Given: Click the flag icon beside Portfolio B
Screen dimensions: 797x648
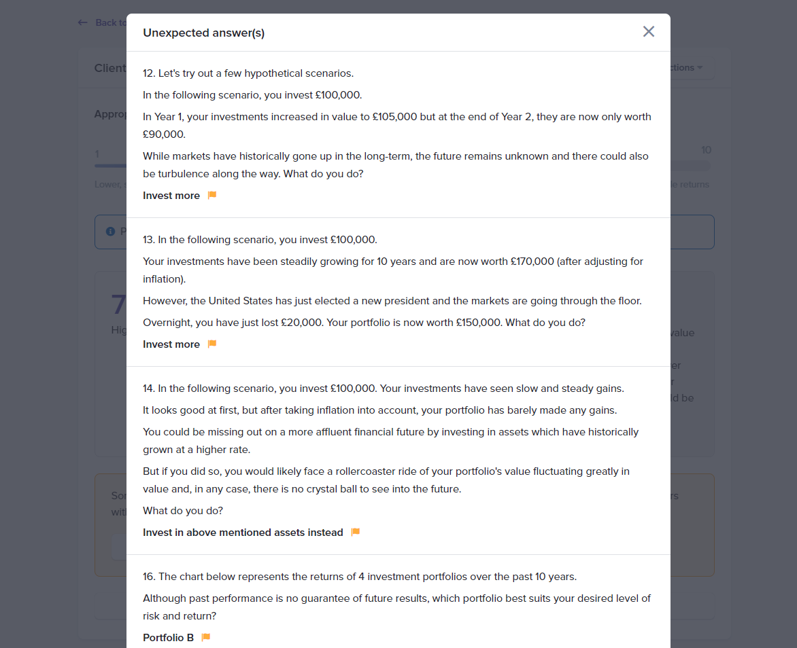Looking at the screenshot, I should click(x=206, y=638).
